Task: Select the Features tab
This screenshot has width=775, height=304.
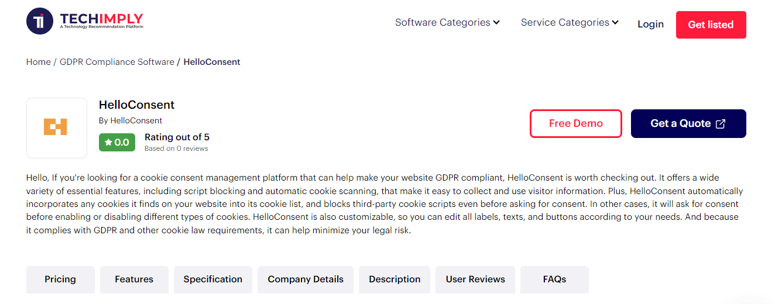Action: click(x=134, y=279)
